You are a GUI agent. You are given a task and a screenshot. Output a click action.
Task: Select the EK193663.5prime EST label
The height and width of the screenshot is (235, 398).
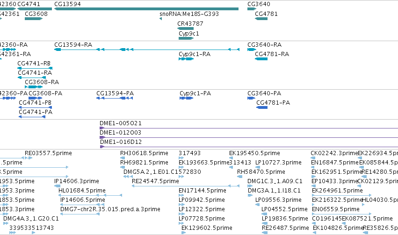click(x=204, y=163)
